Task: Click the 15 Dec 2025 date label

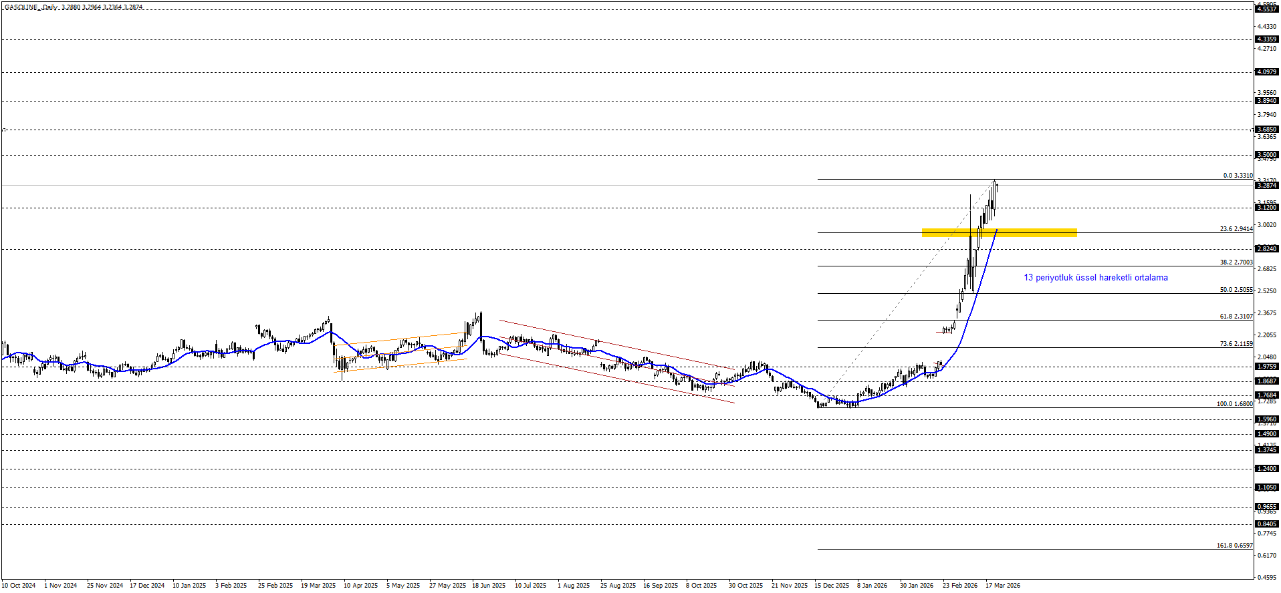Action: tap(831, 586)
